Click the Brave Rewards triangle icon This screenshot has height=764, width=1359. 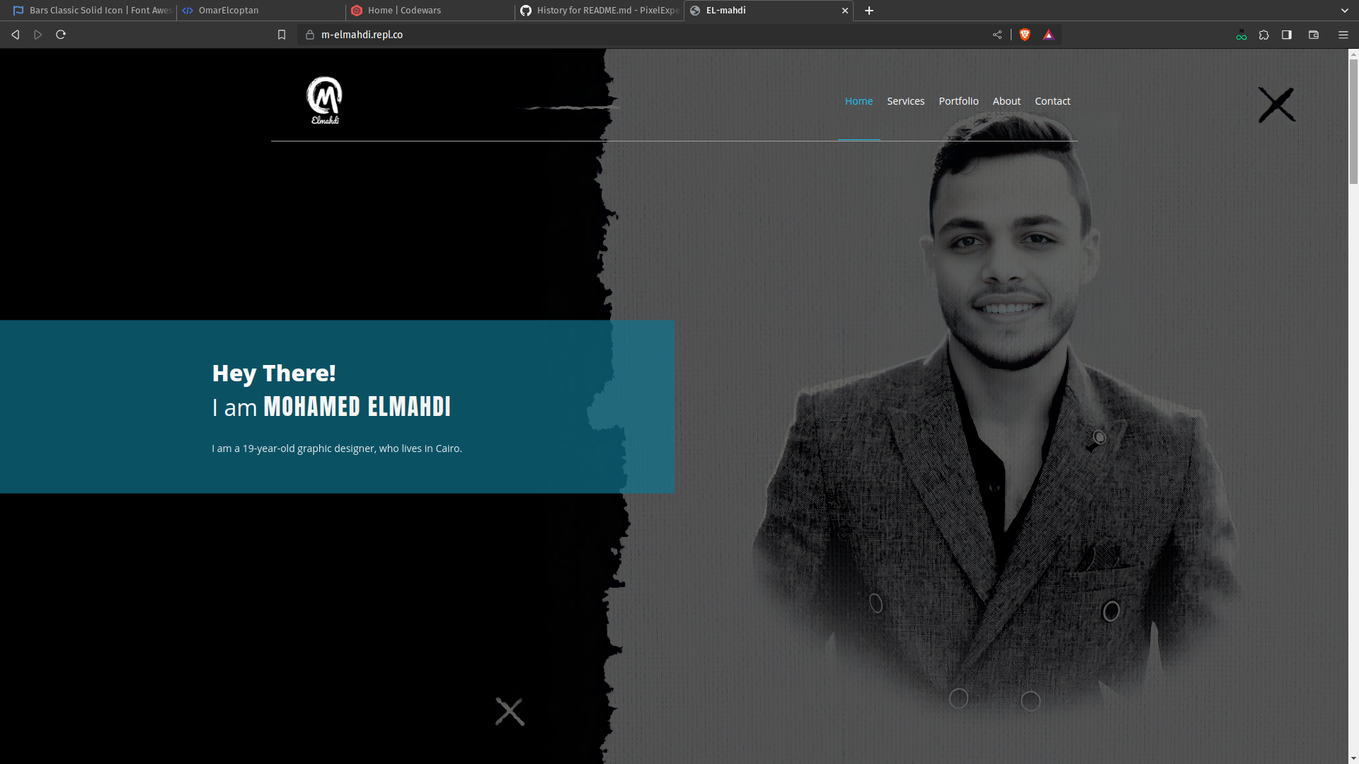click(x=1048, y=35)
